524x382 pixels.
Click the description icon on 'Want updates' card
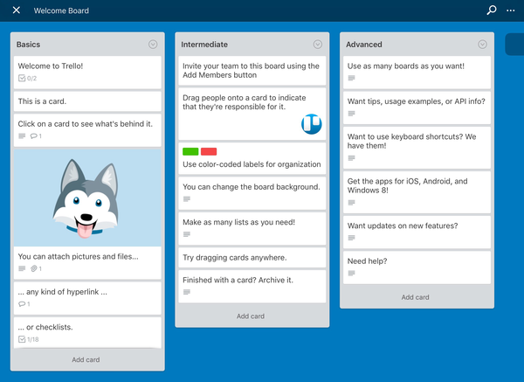352,238
